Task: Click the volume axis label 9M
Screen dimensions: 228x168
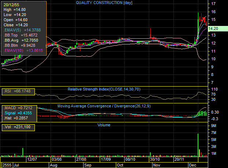Action: (x=214, y=126)
